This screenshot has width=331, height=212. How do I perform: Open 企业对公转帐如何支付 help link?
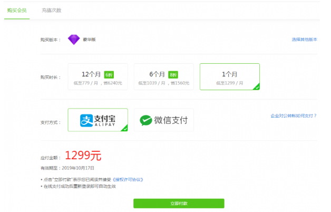(297, 115)
